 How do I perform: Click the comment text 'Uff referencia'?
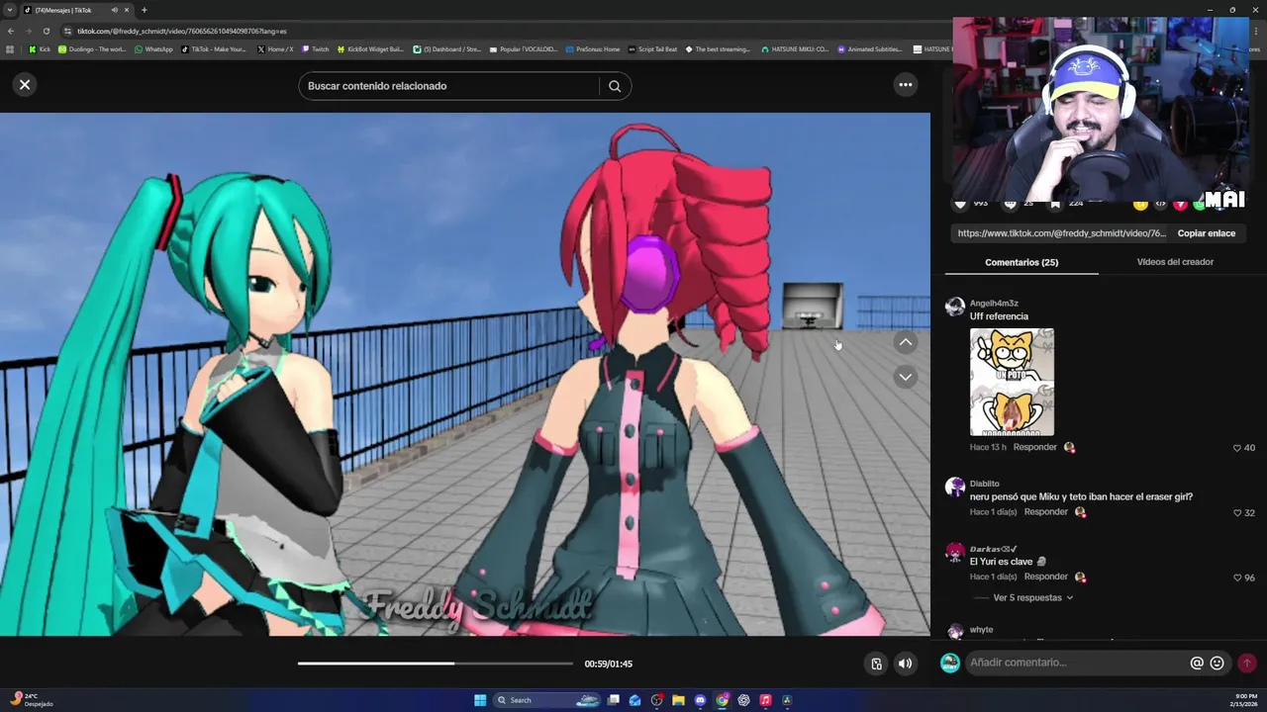[999, 316]
